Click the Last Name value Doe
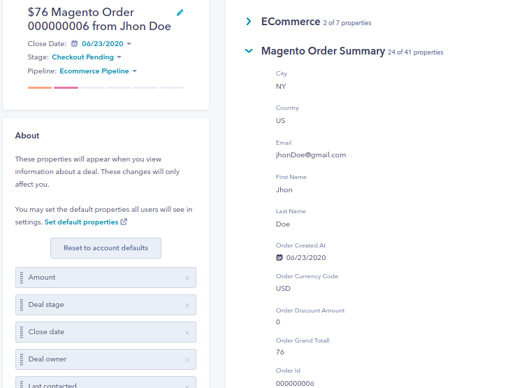Screen dimensions: 524x388 (x=283, y=224)
